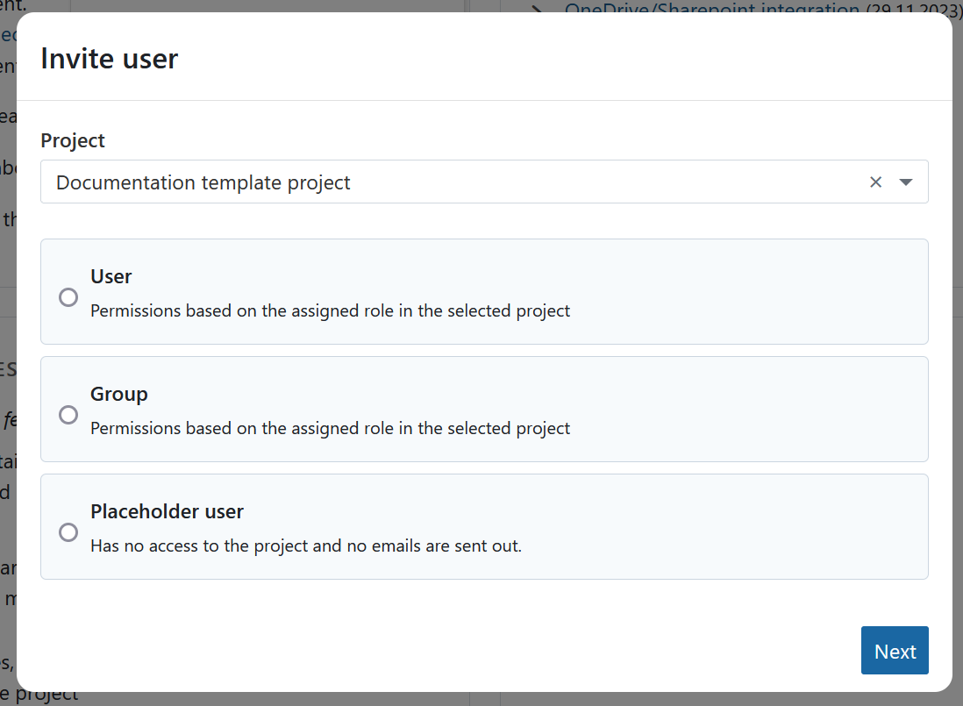Open the OneDrive/Sharepoint integration link behind dialog
963x706 pixels.
pyautogui.click(x=710, y=9)
